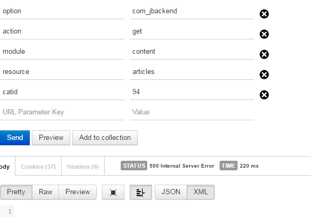Delete the resource parameter row

tap(264, 75)
